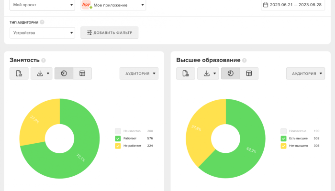Viewport: 335px width, 191px height.
Task: Toggle the Есть высшее legend checkbox
Action: point(284,138)
